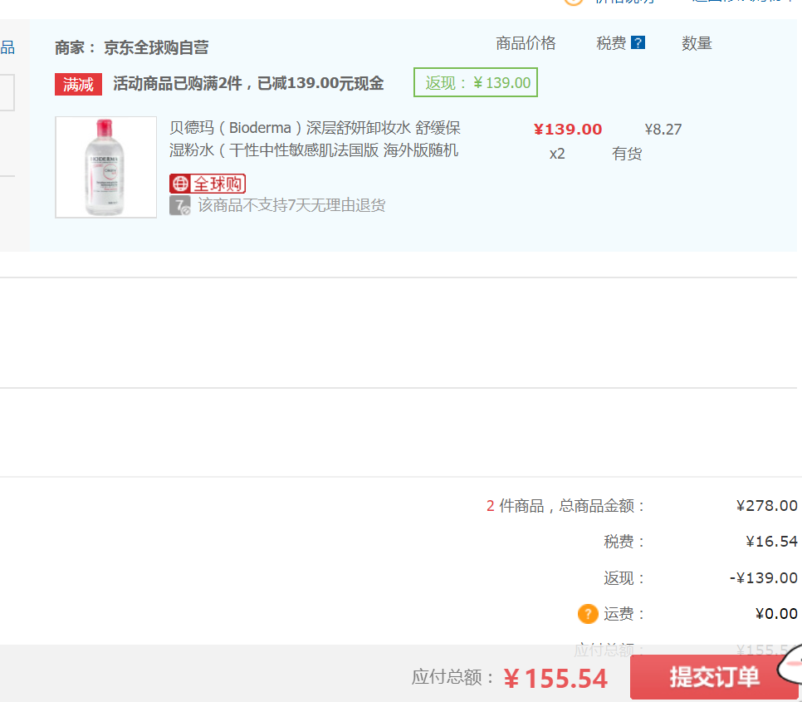Click the red 全球购 badge icon

click(207, 183)
